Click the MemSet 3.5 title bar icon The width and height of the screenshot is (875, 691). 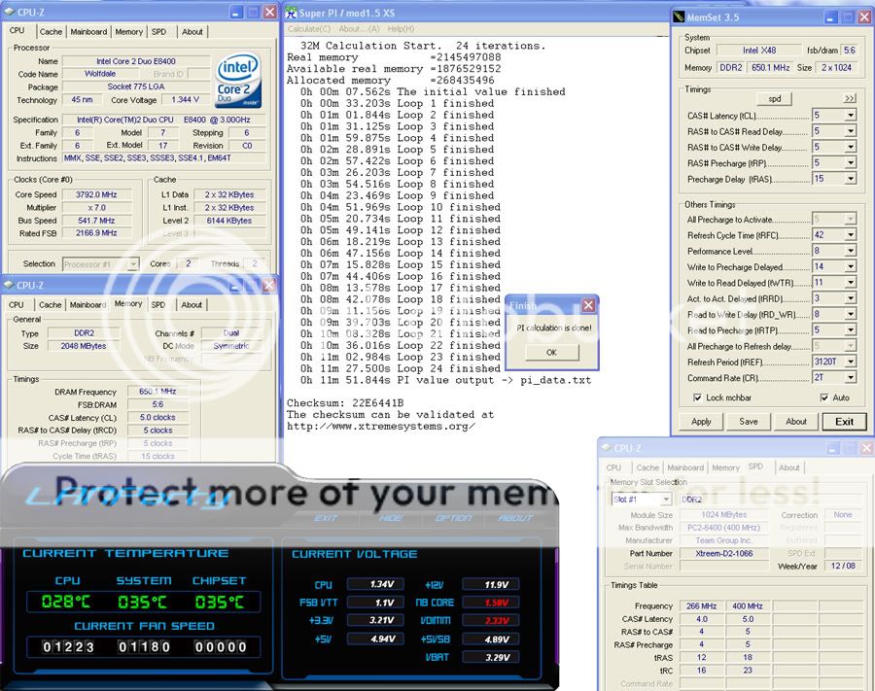coord(679,17)
